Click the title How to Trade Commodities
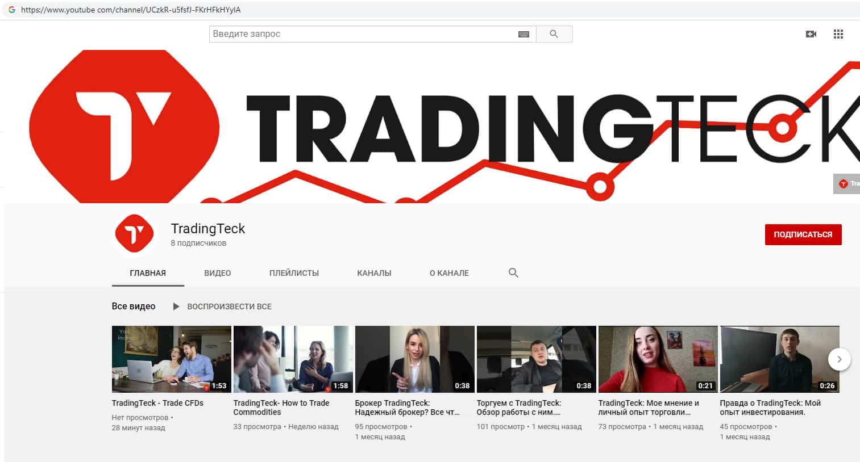The height and width of the screenshot is (462, 860). pos(281,408)
